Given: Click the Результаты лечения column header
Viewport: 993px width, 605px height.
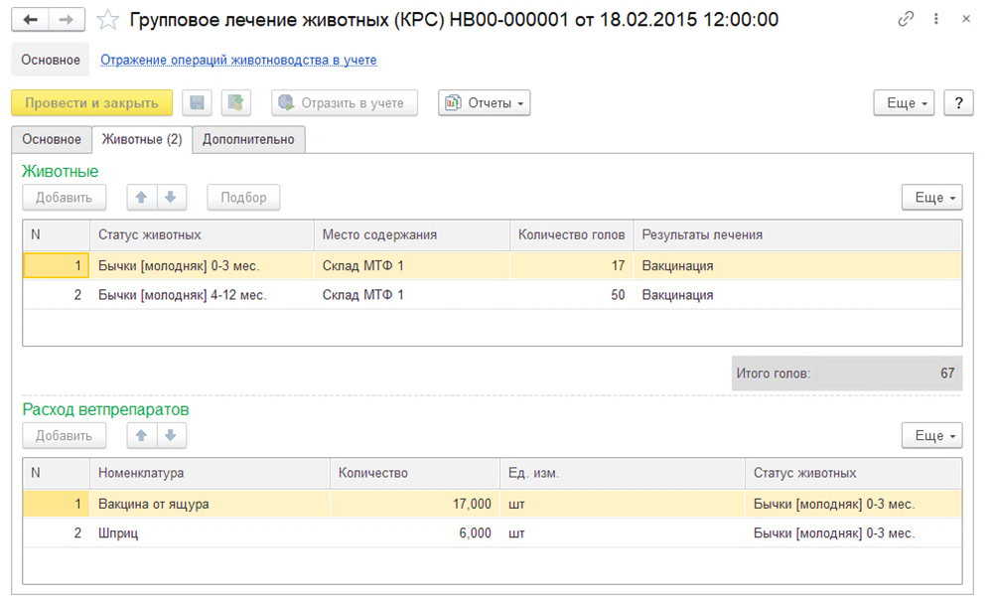Looking at the screenshot, I should [797, 235].
